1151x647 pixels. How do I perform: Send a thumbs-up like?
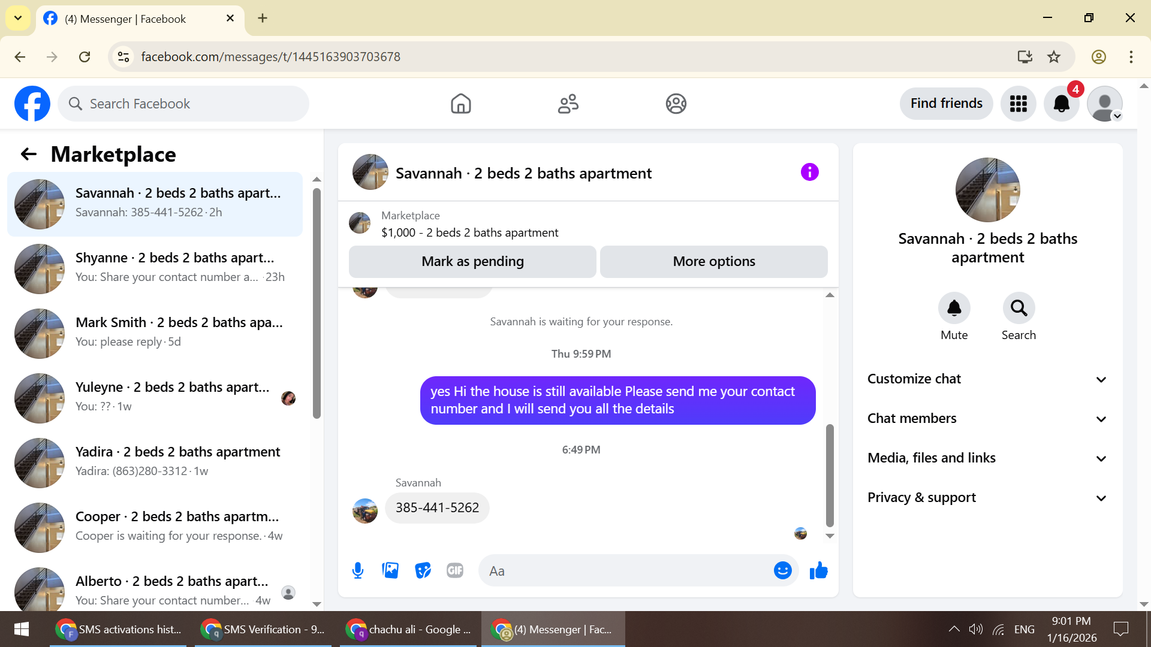tap(818, 570)
